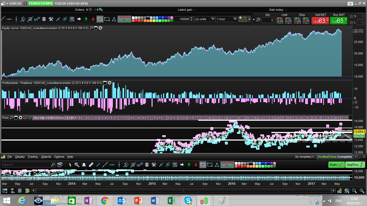Select the ellipse drawing tool

tap(100, 19)
